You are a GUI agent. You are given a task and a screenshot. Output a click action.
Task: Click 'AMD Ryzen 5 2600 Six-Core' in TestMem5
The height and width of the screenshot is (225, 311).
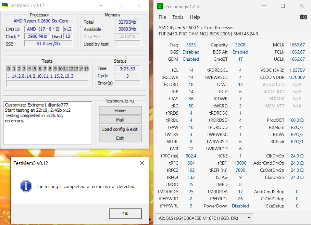(x=41, y=21)
